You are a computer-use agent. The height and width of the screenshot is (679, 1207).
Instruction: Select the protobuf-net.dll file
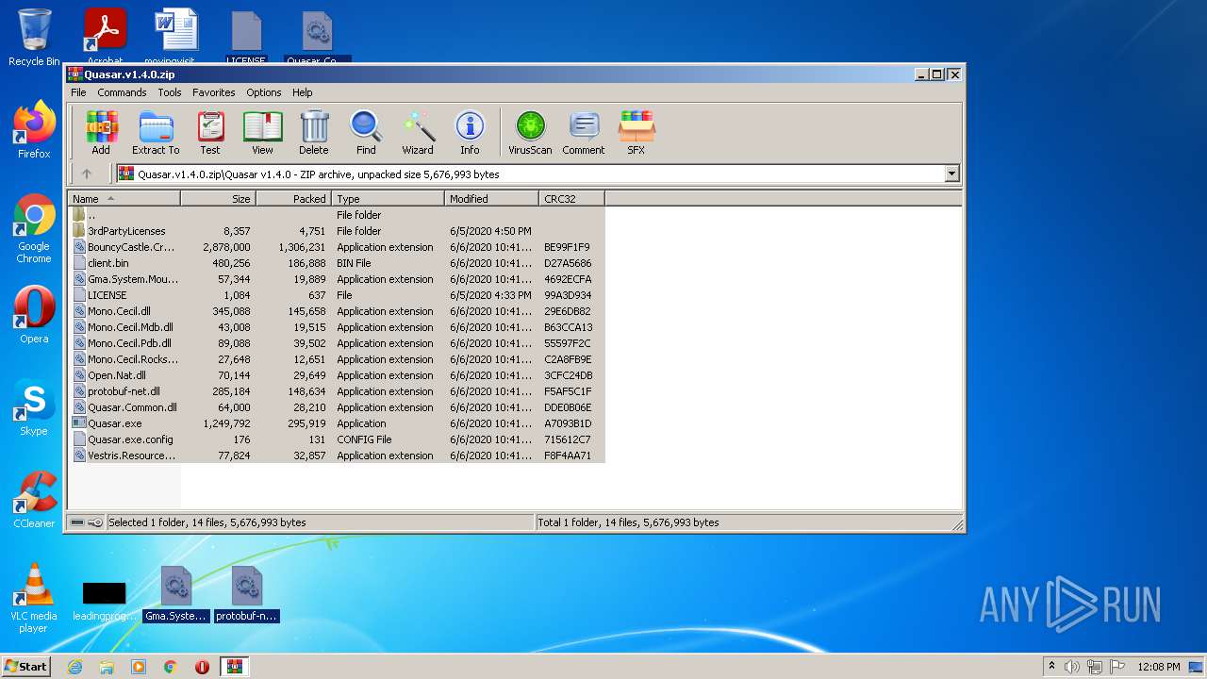click(x=337, y=391)
